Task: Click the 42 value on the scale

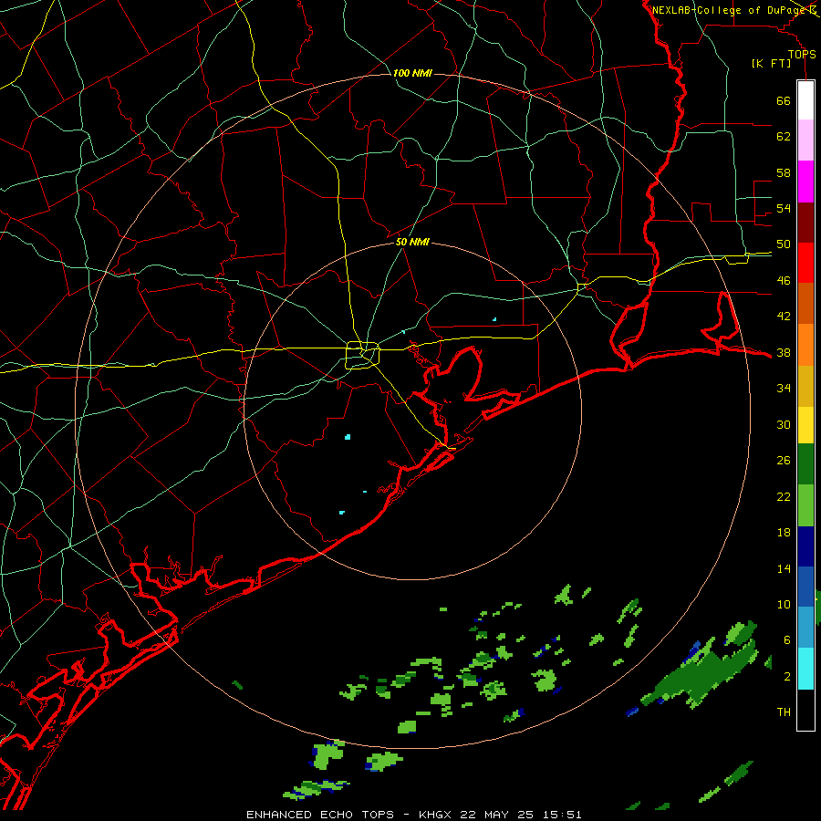Action: [x=784, y=317]
